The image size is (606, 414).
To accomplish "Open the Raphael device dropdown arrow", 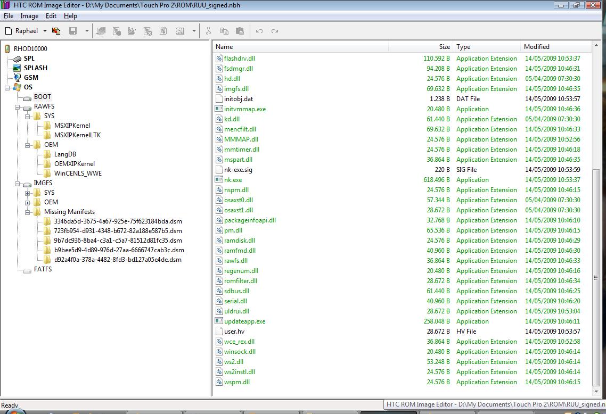I will click(x=45, y=31).
